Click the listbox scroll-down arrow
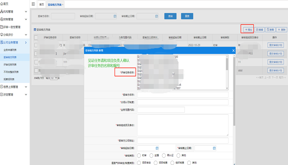 [227, 88]
